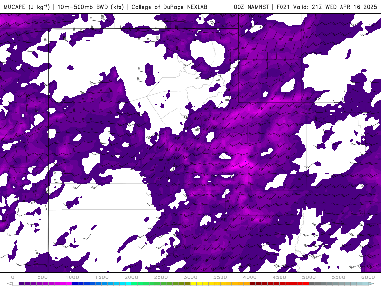Select the white swatch on the color bar

(16, 283)
